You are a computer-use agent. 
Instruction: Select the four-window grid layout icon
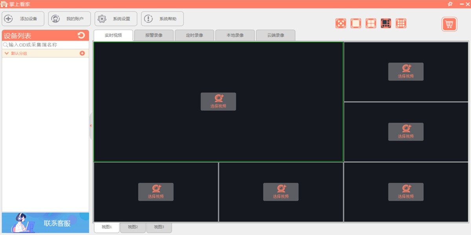(x=371, y=23)
